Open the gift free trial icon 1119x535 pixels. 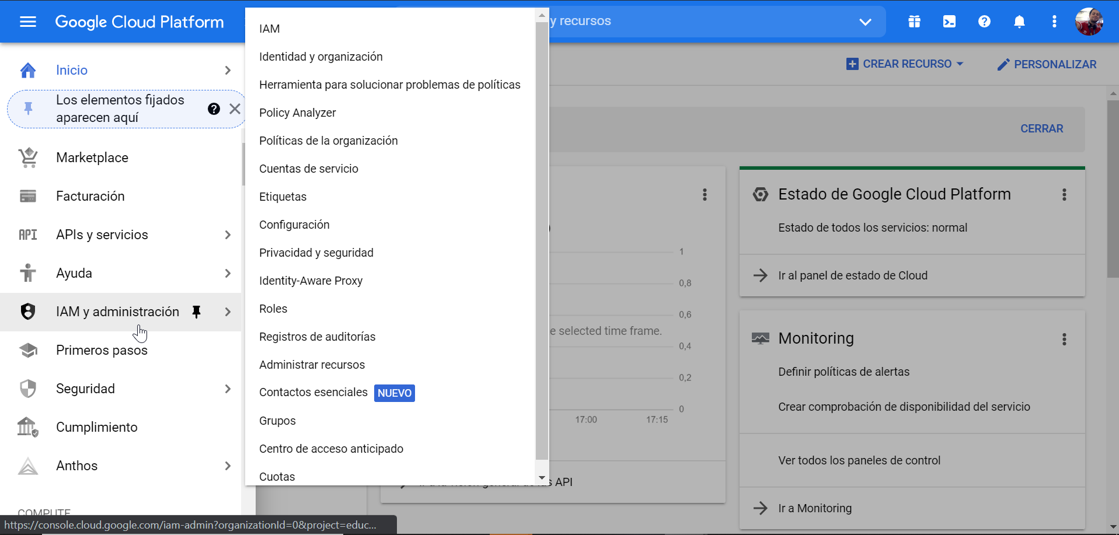point(914,22)
